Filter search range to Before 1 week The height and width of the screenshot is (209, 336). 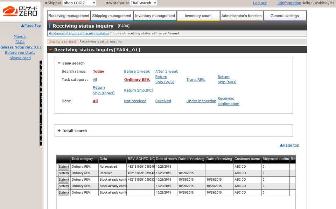tap(137, 72)
